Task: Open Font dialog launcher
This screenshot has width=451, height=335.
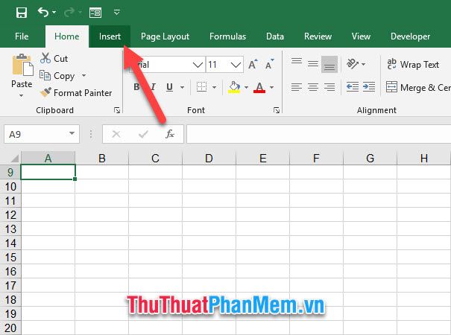Action: [277, 110]
